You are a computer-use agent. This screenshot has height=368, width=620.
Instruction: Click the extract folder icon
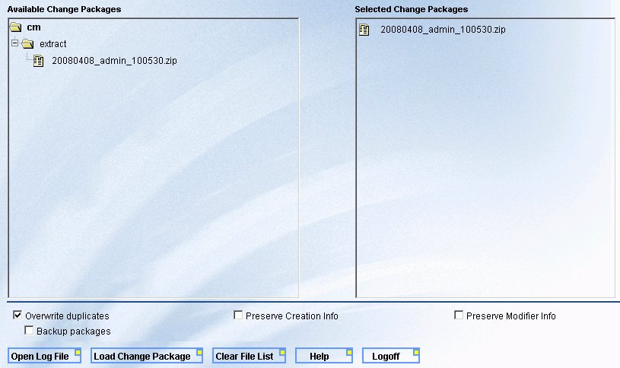(27, 43)
